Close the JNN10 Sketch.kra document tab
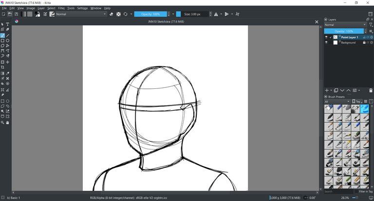The width and height of the screenshot is (374, 201). [x=317, y=22]
